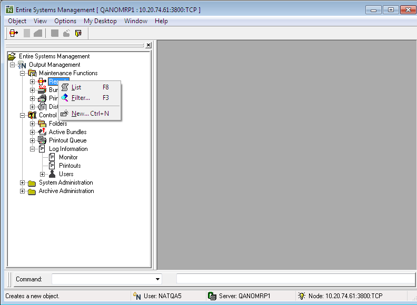Viewport: 417px width, 305px height.
Task: Click the Folders icon in tree
Action: point(42,124)
